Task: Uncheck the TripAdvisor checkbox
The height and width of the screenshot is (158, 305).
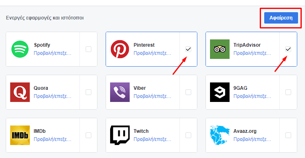Action: click(x=288, y=49)
